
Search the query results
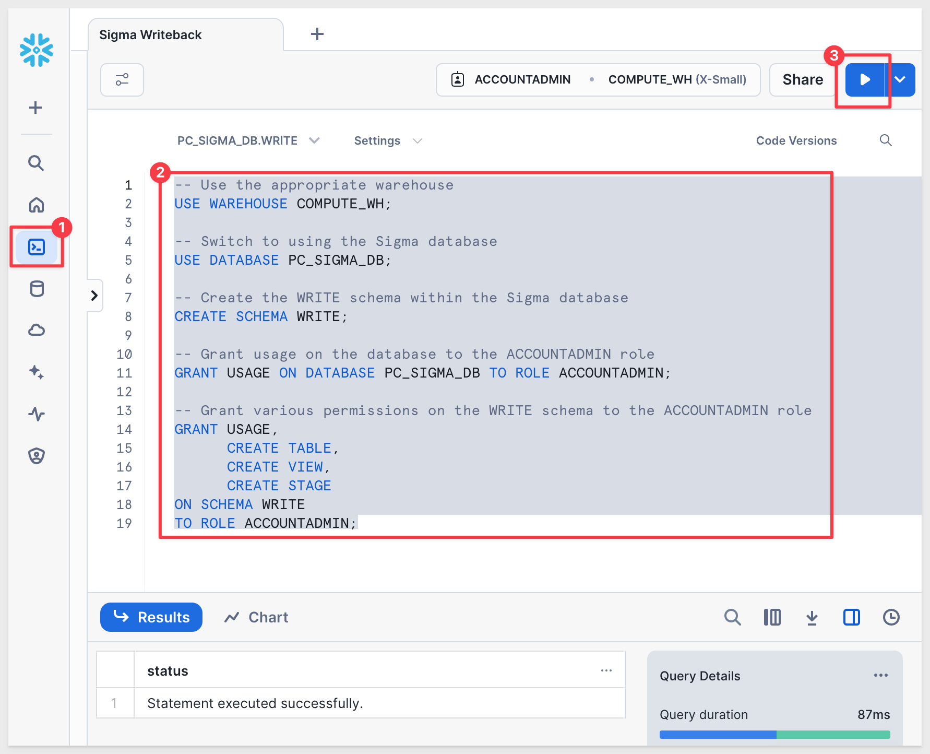pos(733,617)
